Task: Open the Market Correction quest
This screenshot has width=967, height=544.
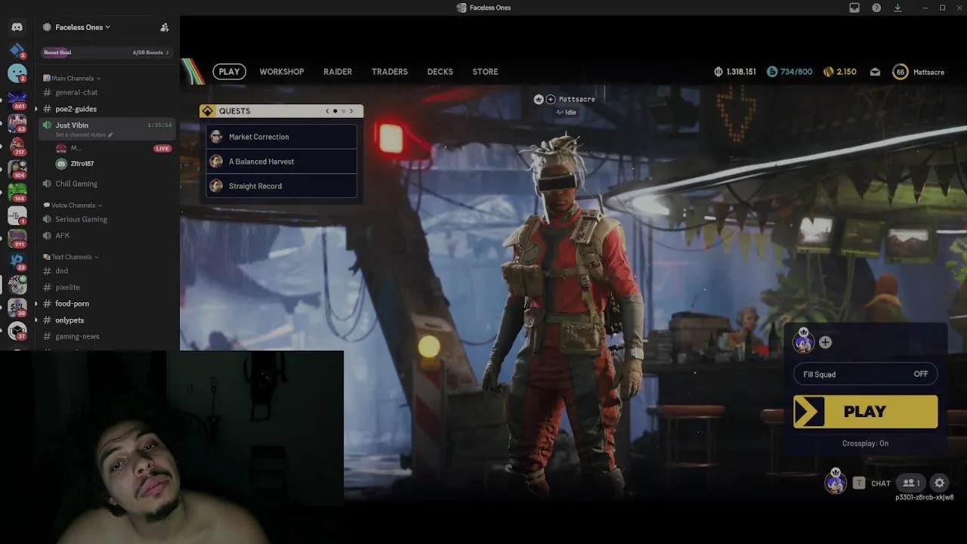Action: (281, 137)
